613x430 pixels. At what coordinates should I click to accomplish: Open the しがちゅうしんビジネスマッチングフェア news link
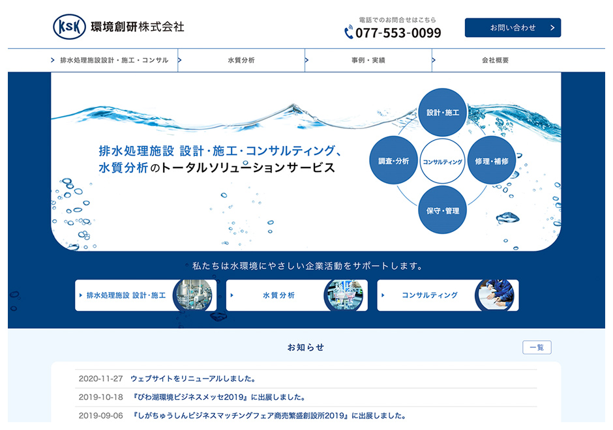coord(269,416)
